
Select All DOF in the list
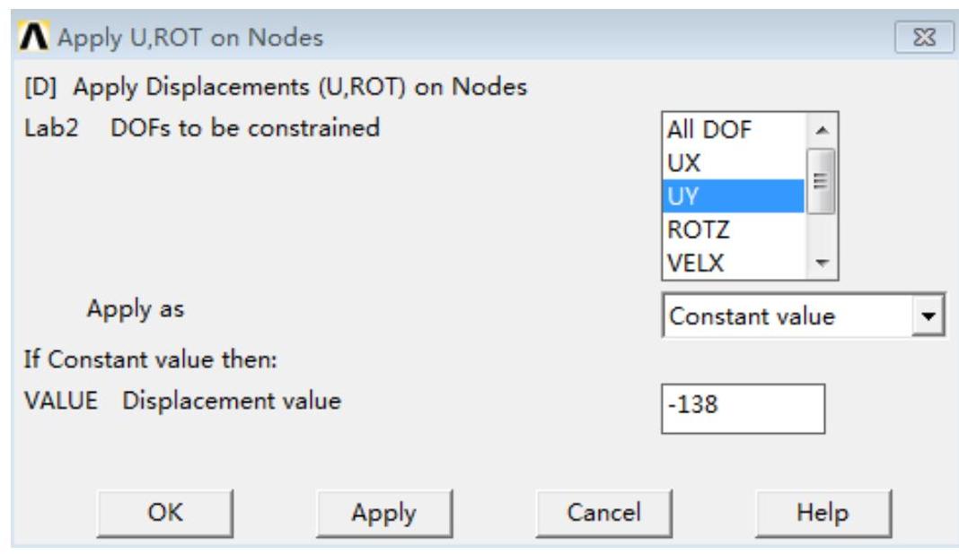(x=709, y=131)
